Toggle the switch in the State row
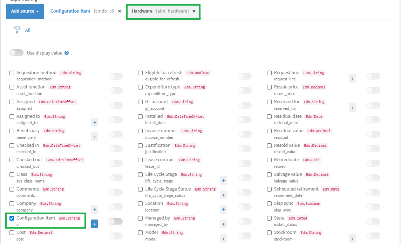Screen dimensions: 401x244 [373, 221]
